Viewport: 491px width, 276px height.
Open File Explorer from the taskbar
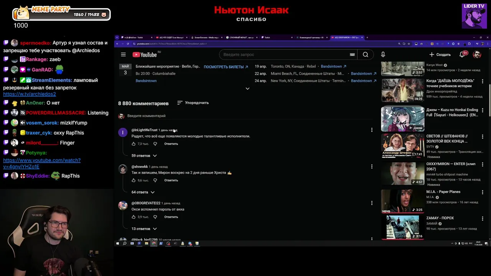[147, 243]
